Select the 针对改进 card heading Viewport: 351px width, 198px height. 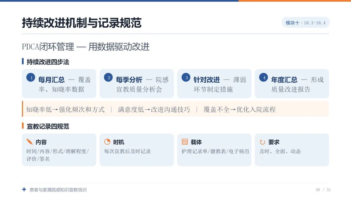tap(207, 79)
